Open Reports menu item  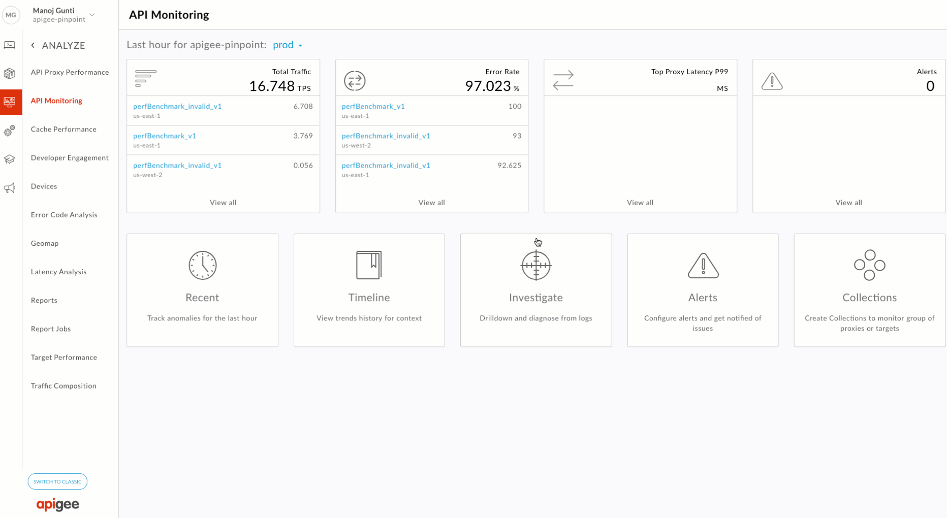[44, 300]
